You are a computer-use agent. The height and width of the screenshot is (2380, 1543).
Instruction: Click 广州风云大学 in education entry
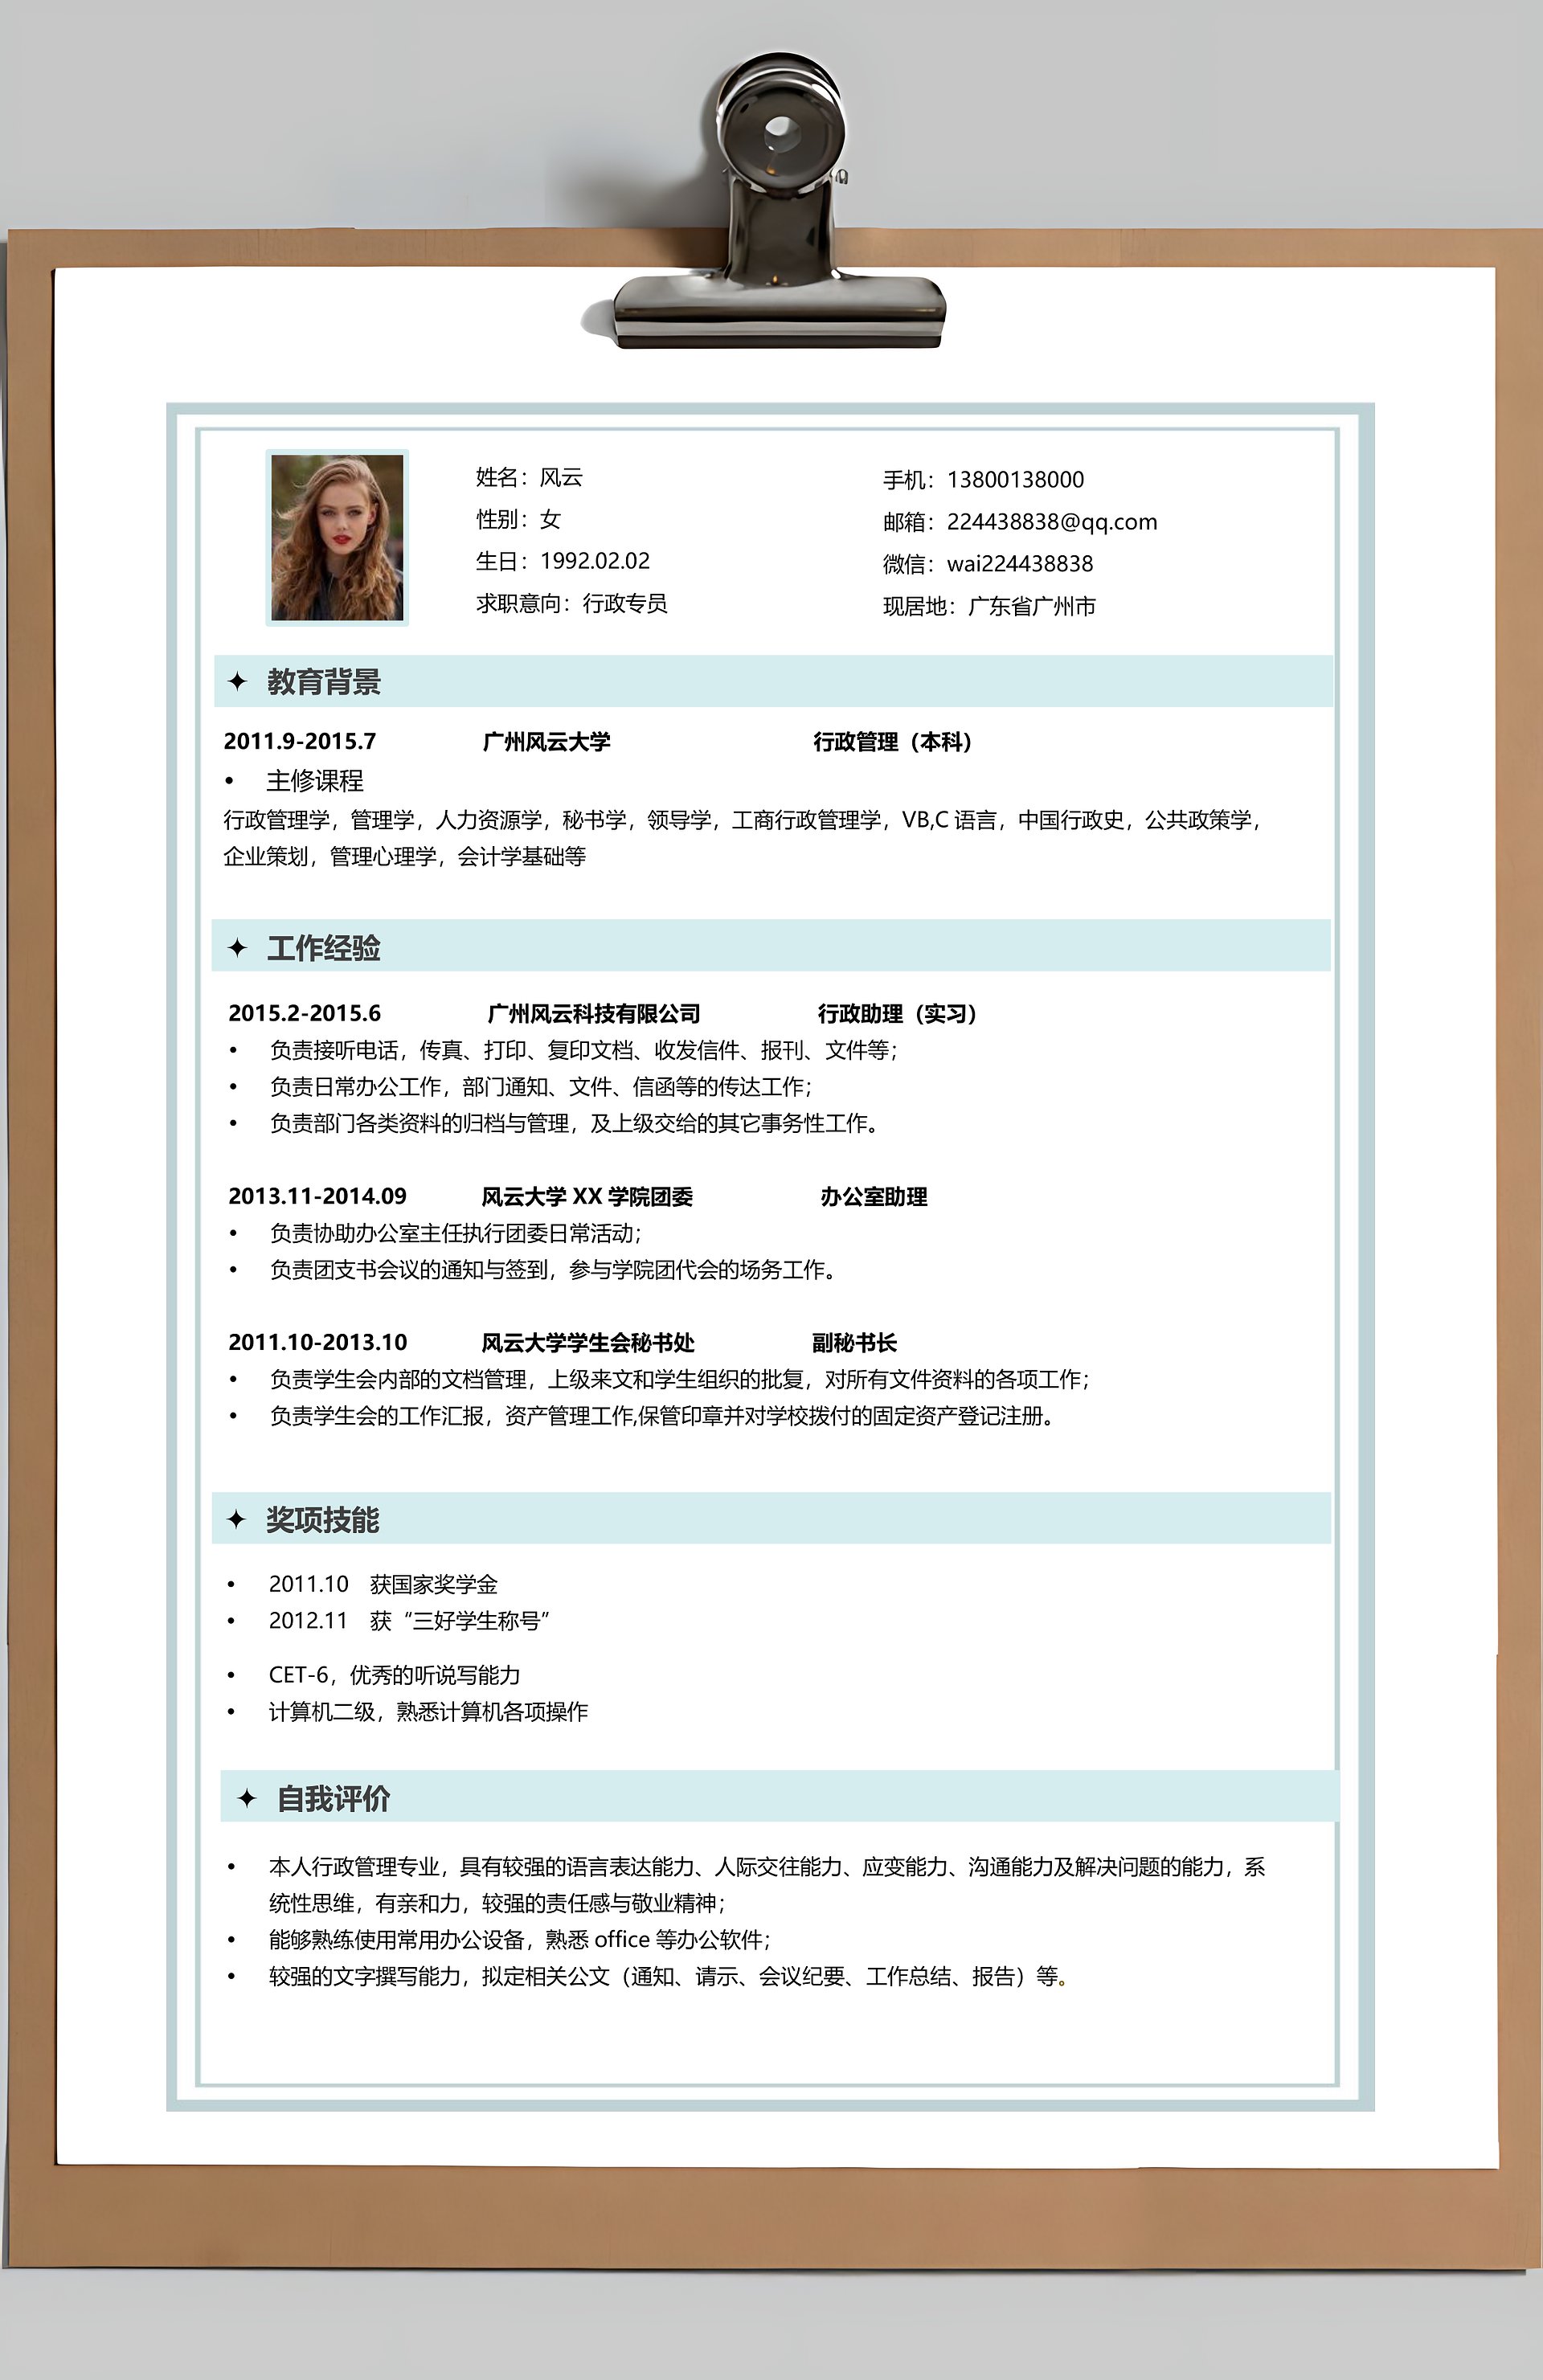coord(546,742)
